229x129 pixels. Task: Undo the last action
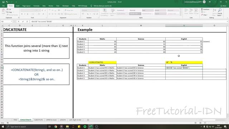tap(7, 2)
